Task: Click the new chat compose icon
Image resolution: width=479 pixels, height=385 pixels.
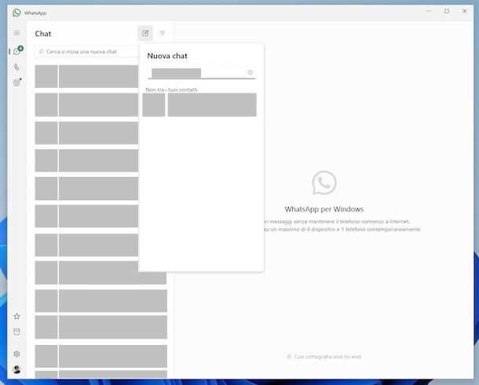Action: point(145,33)
